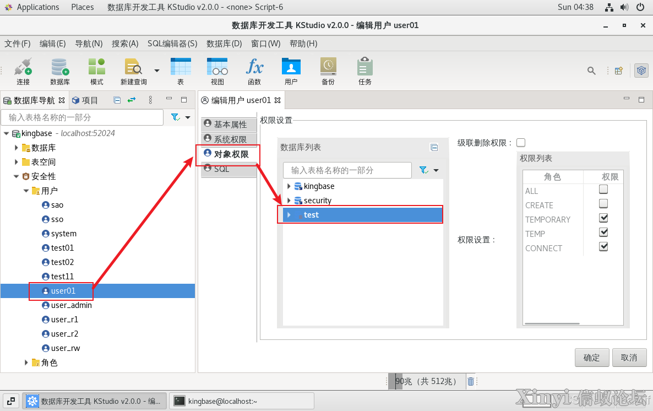Viewport: 653px width, 411px height.
Task: Expand the security database in 数据库列表
Action: [289, 201]
